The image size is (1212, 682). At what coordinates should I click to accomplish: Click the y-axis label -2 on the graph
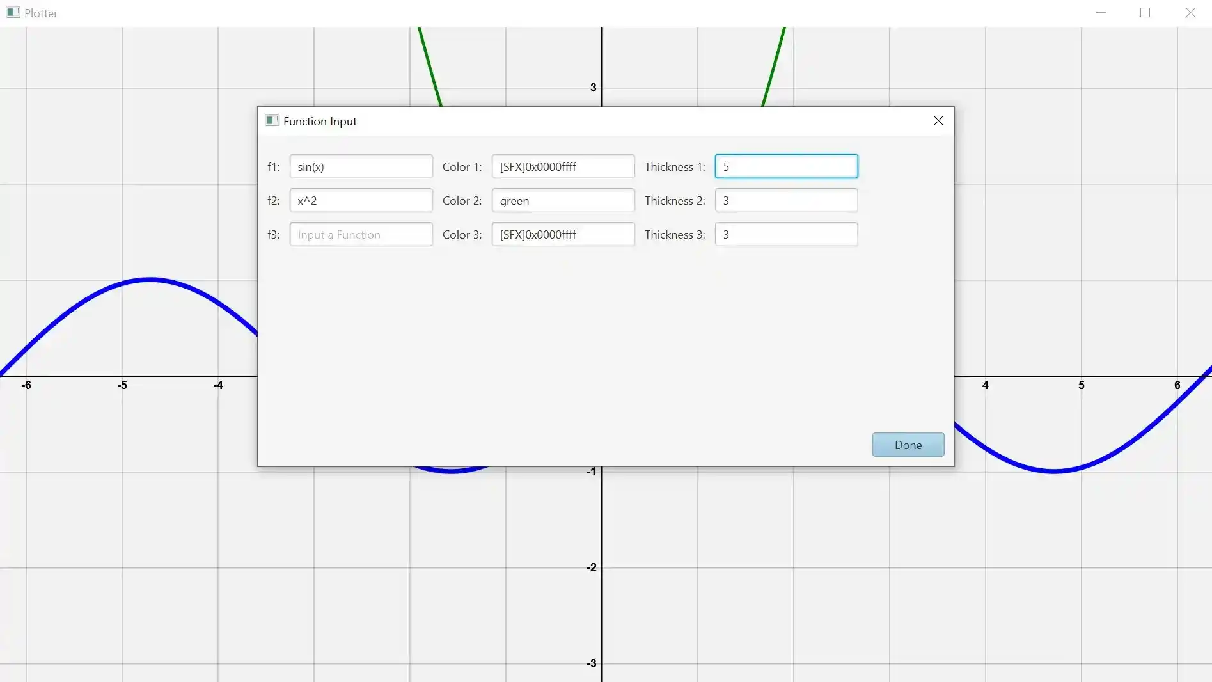tap(591, 567)
